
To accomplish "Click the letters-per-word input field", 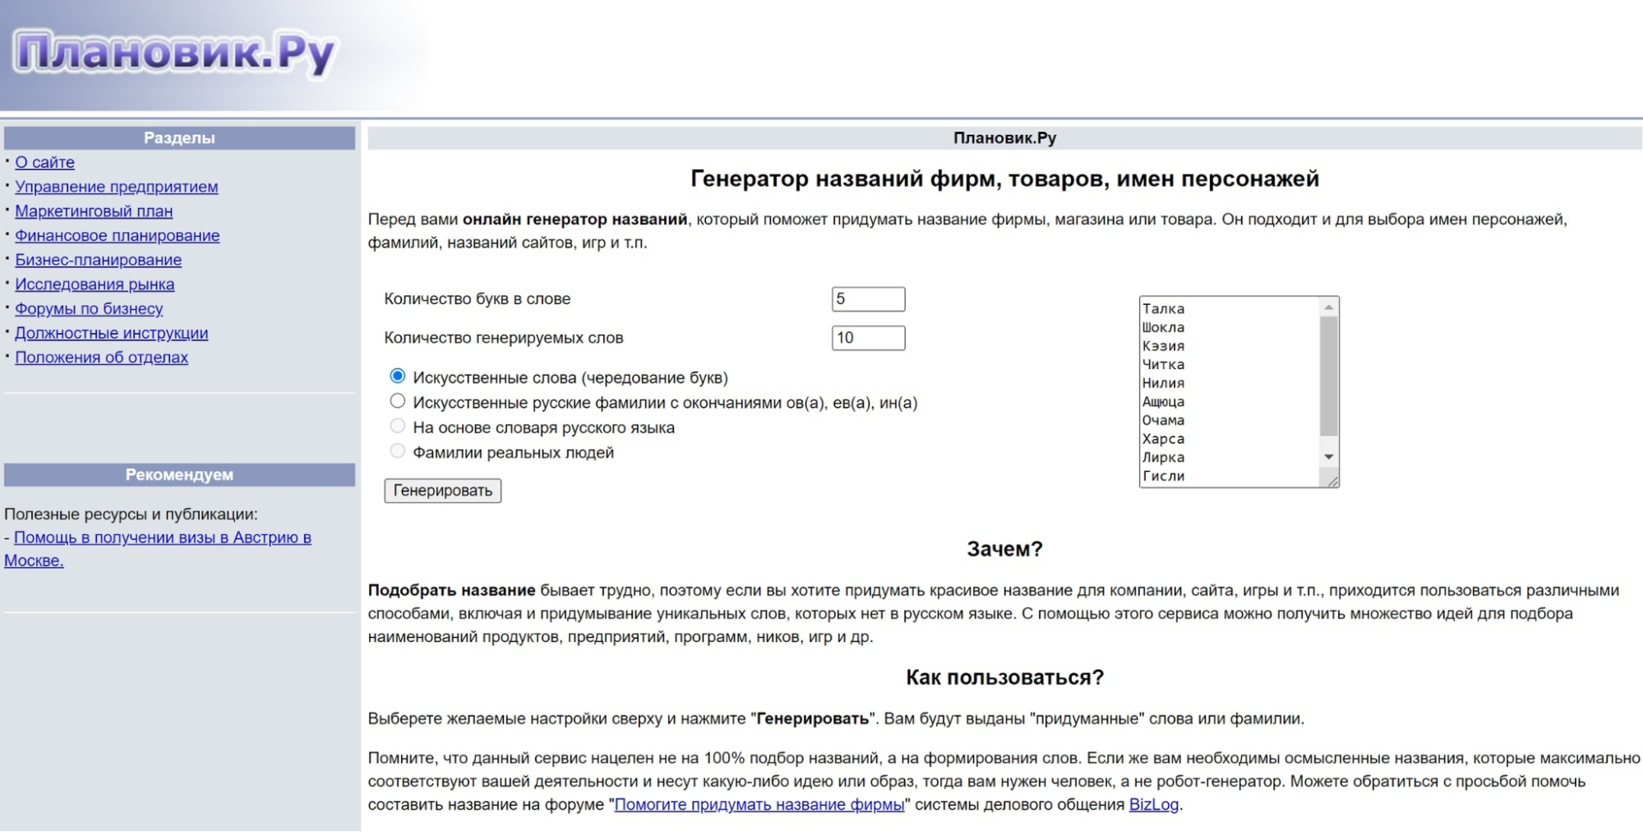I will (x=868, y=299).
